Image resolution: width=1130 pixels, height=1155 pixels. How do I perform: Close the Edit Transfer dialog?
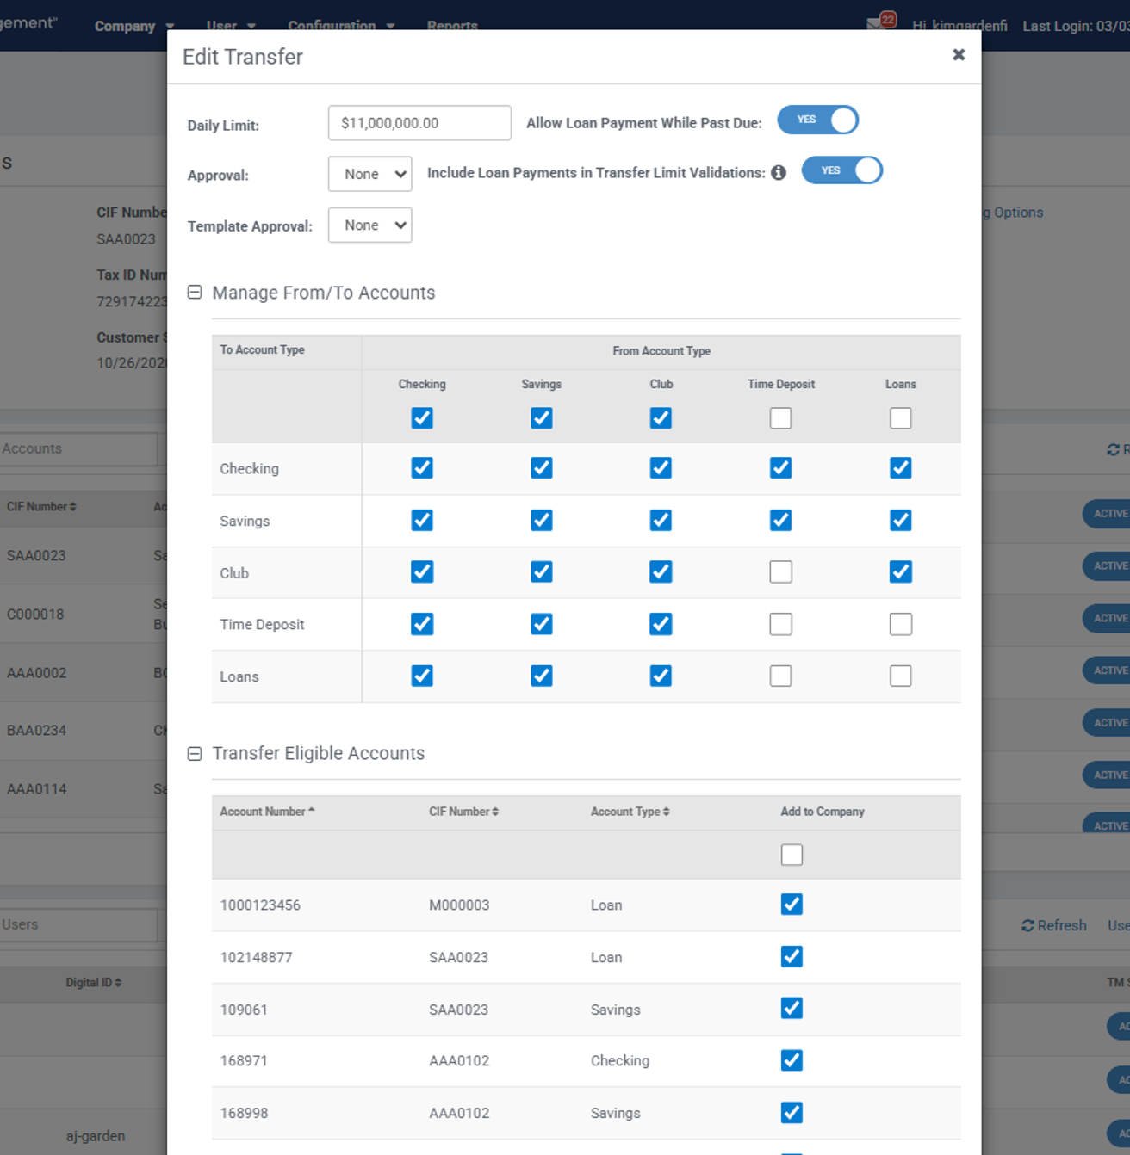(x=958, y=55)
